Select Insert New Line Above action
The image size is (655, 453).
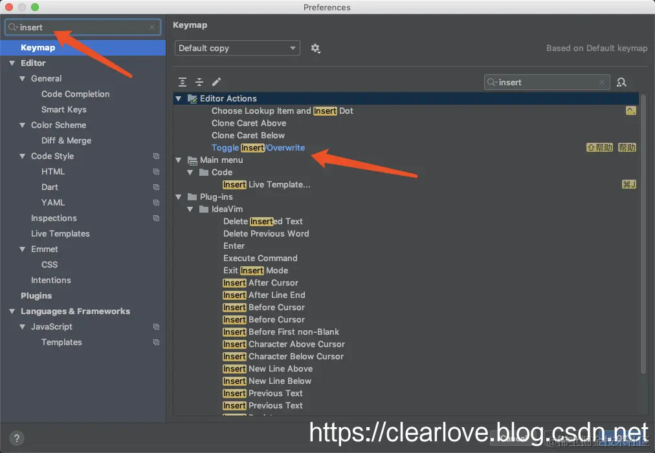point(267,369)
